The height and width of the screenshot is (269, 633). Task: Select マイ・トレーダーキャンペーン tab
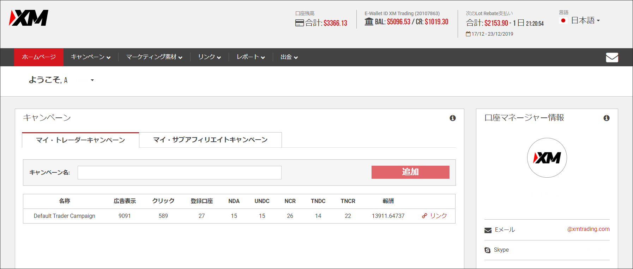[80, 140]
